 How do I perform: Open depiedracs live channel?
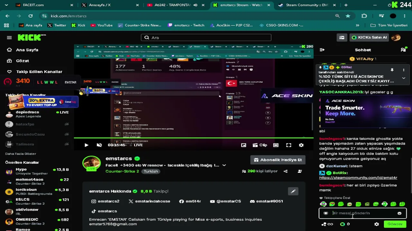(37, 114)
